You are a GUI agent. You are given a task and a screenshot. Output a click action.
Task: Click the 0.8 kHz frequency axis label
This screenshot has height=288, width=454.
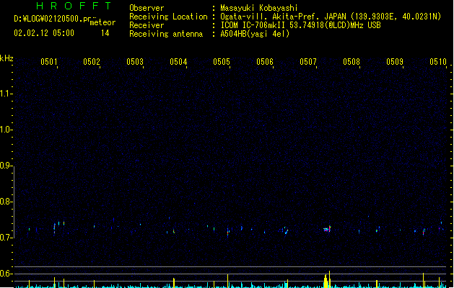click(6, 202)
